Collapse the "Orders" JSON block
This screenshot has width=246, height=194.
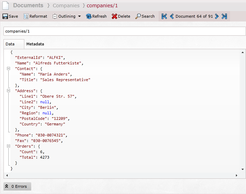pos(8,146)
